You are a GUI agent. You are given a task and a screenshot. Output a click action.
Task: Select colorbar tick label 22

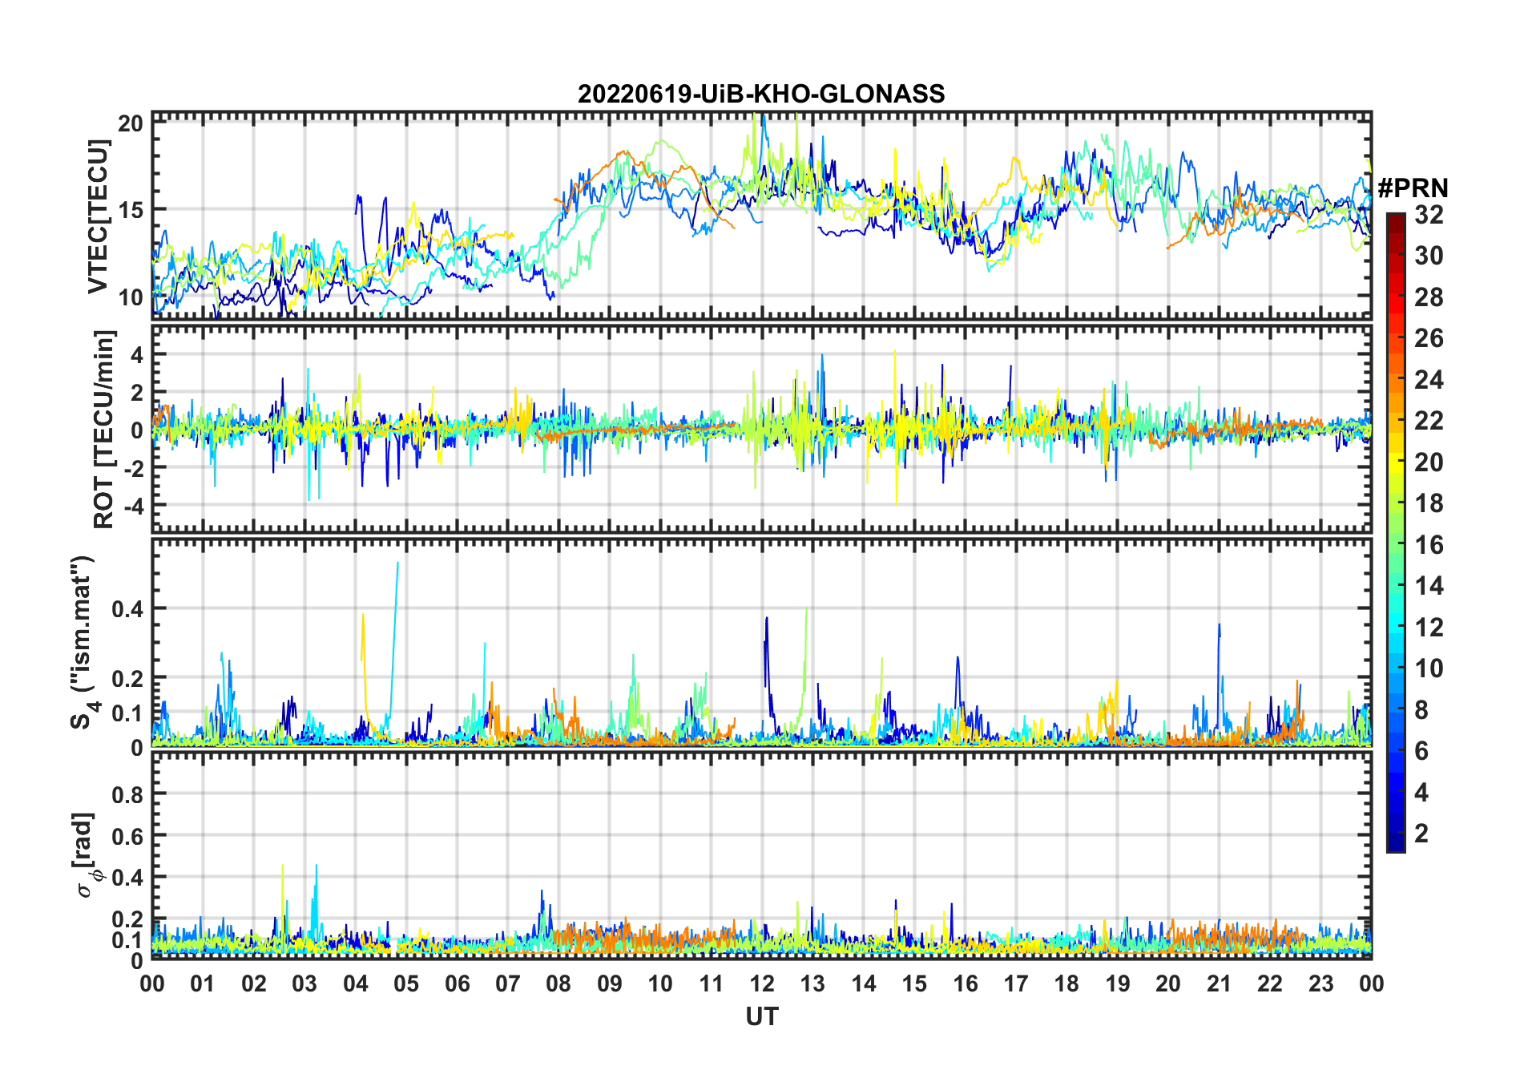click(x=1429, y=420)
